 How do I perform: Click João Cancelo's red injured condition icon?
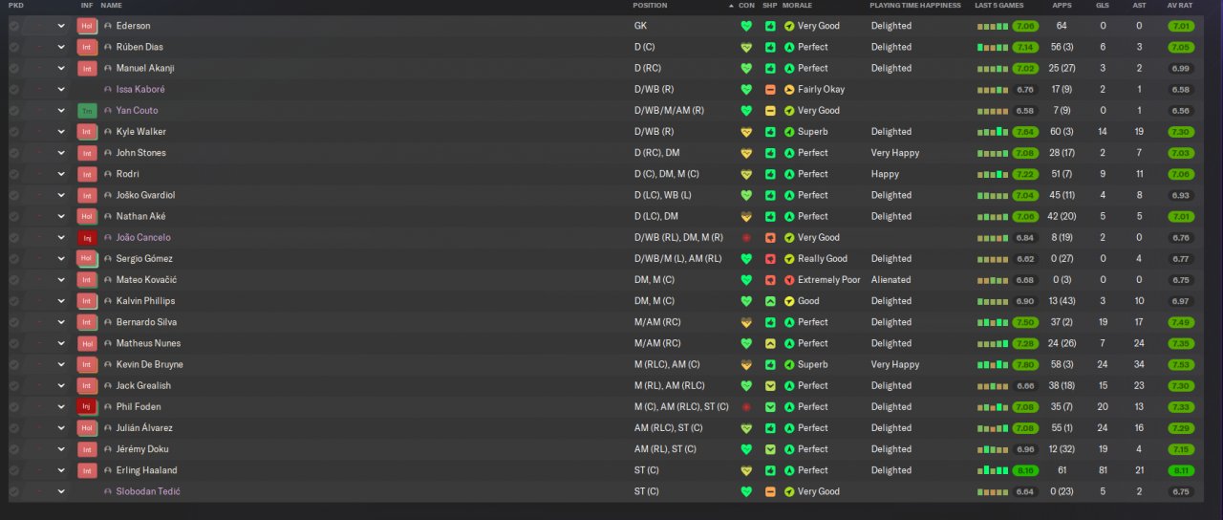tap(746, 238)
